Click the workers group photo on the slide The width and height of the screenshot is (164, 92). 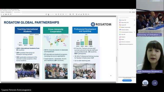tap(27, 71)
